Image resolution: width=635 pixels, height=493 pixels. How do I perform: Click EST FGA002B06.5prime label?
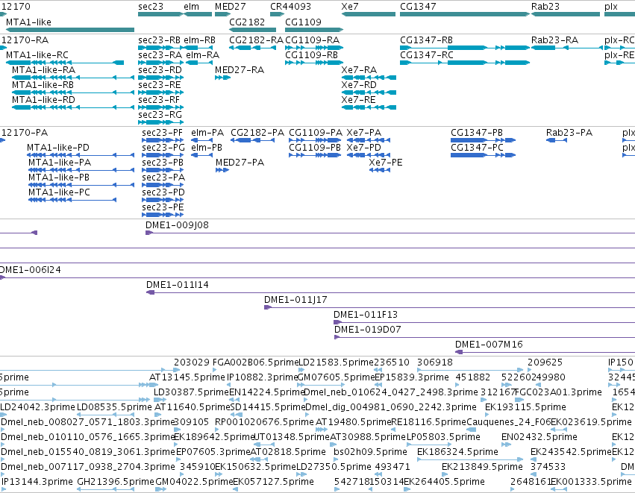coord(255,362)
